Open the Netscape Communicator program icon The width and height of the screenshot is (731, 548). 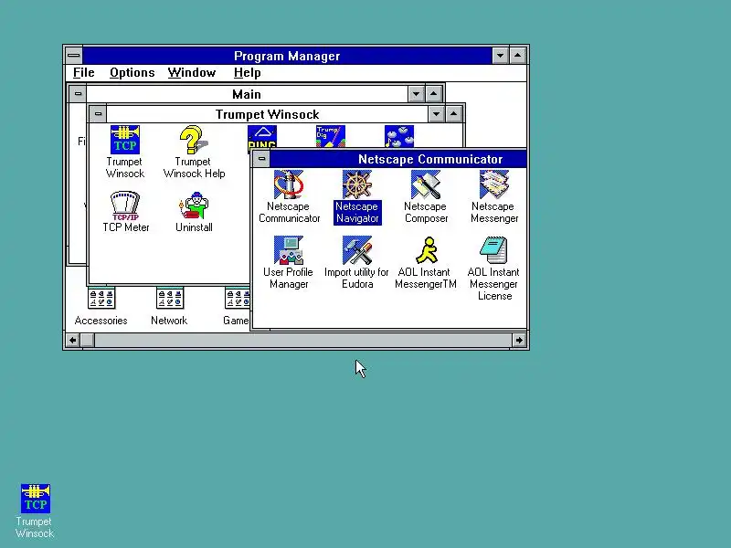289,184
